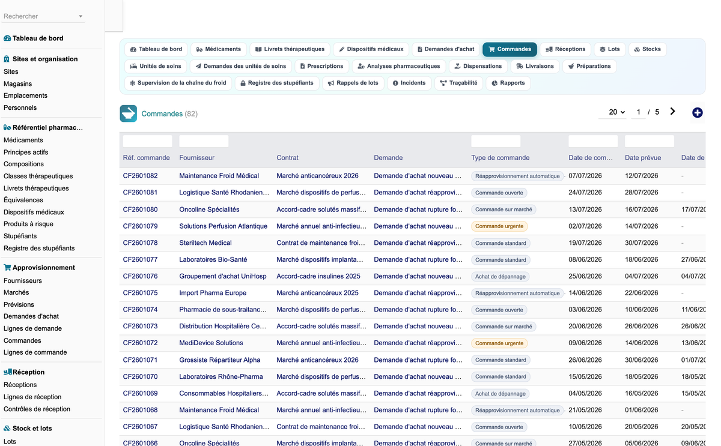Screen dimensions: 721x446
Task: Select the Commandes tab
Action: click(510, 49)
